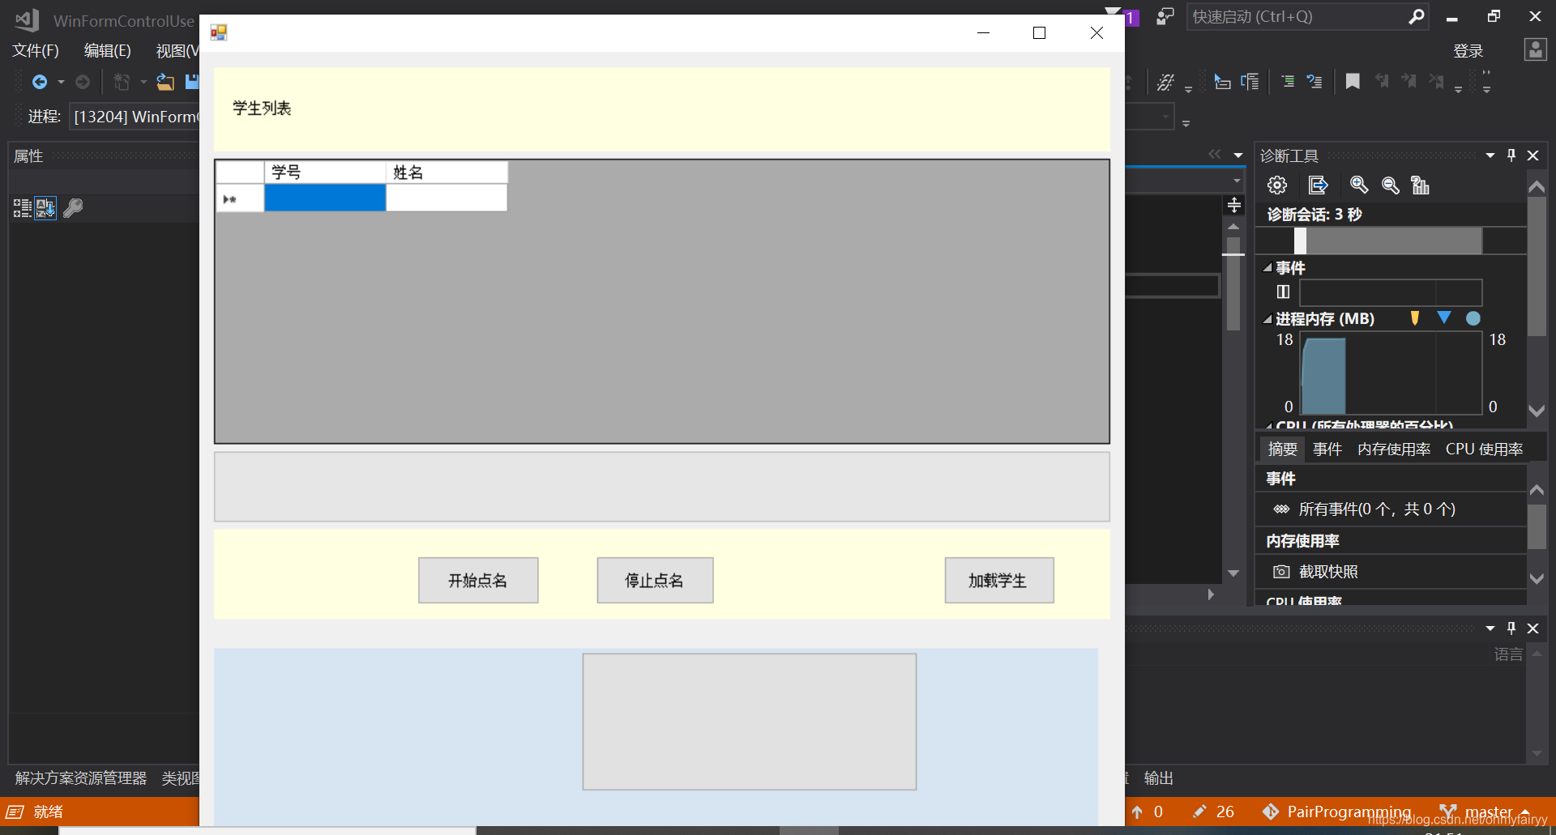Click the 开始点名 button
Image resolution: width=1556 pixels, height=835 pixels.
click(478, 580)
